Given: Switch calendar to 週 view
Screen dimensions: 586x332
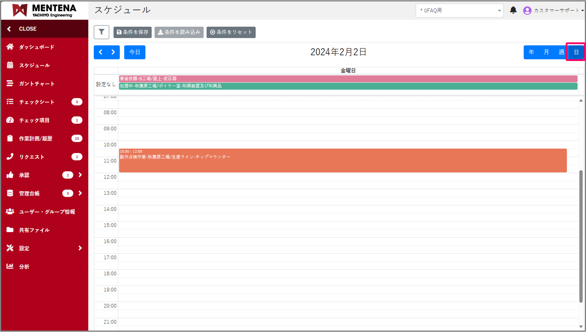Looking at the screenshot, I should click(x=561, y=52).
